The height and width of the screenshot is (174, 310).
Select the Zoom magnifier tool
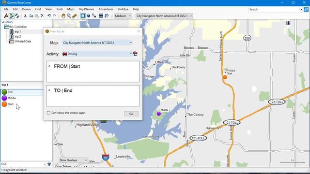[x=69, y=16]
